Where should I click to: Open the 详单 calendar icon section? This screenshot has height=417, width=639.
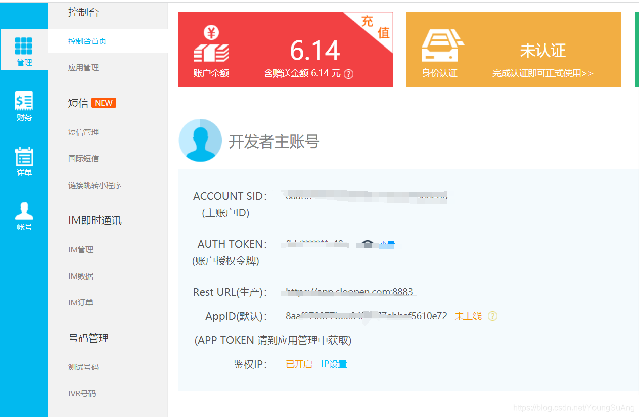pyautogui.click(x=24, y=161)
